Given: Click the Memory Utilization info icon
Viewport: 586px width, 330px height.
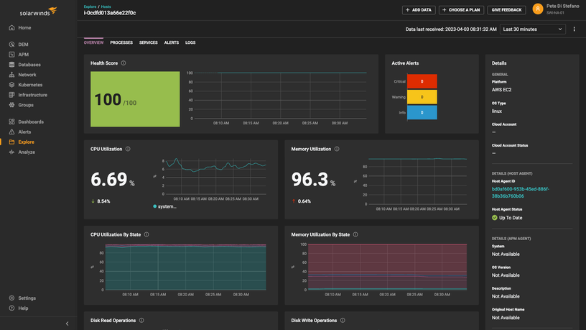Looking at the screenshot, I should 337,150.
